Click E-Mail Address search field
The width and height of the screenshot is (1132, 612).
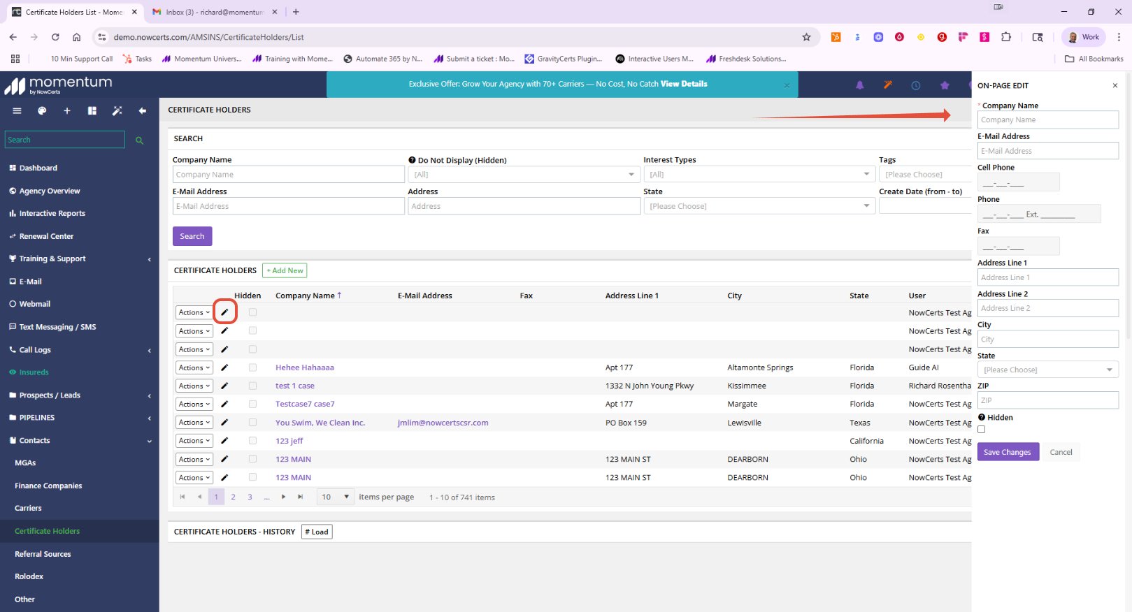click(289, 206)
